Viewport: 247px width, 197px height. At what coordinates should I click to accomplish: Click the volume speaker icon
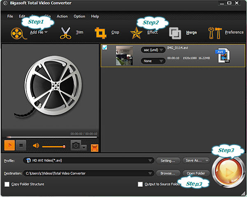point(36,145)
